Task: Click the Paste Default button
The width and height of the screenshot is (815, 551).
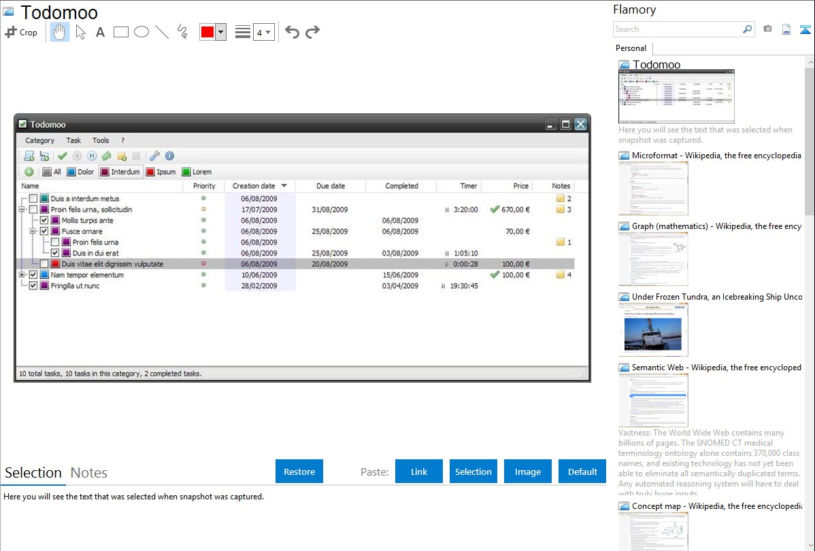Action: point(582,472)
